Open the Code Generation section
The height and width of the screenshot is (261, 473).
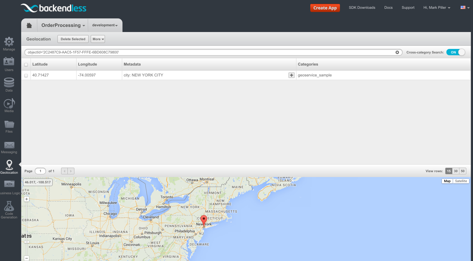click(9, 210)
